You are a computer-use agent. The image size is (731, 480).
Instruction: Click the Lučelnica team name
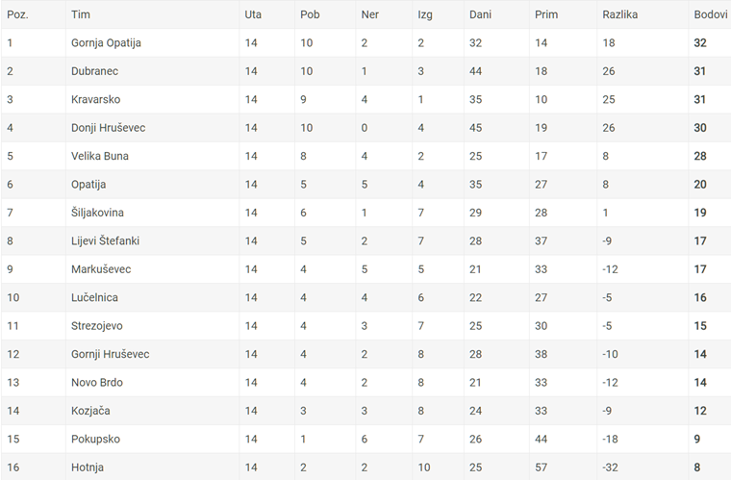click(x=94, y=298)
